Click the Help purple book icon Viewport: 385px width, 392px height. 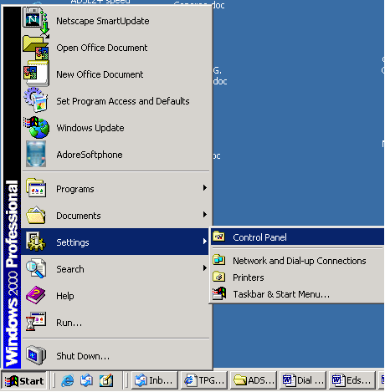36,295
